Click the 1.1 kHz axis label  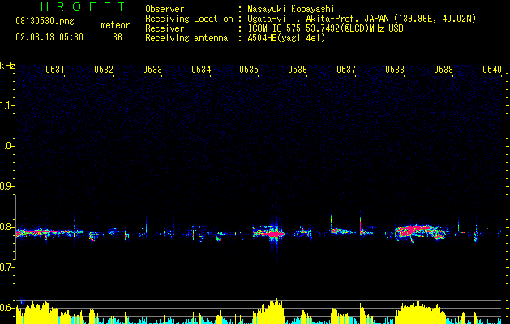tap(6, 105)
